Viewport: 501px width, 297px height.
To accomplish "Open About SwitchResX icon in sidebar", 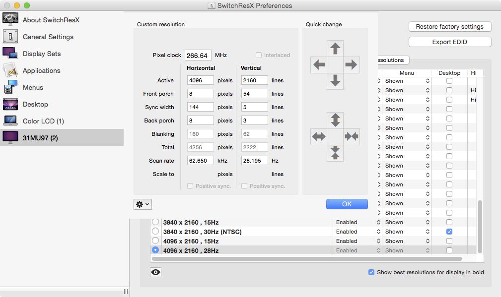I will point(10,19).
